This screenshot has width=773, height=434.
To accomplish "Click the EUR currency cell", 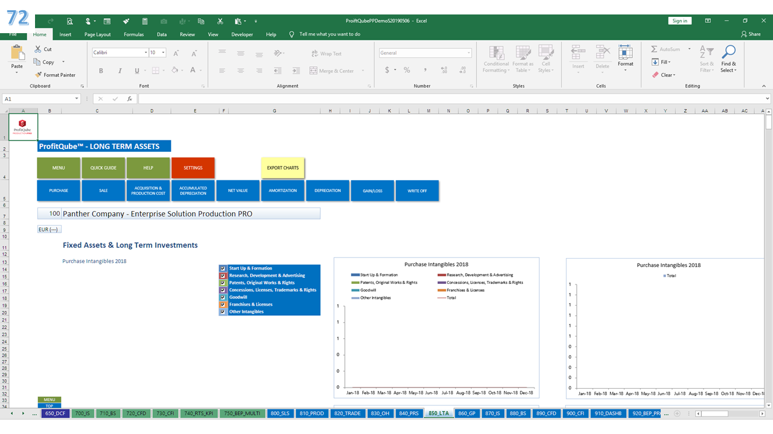I will point(50,229).
